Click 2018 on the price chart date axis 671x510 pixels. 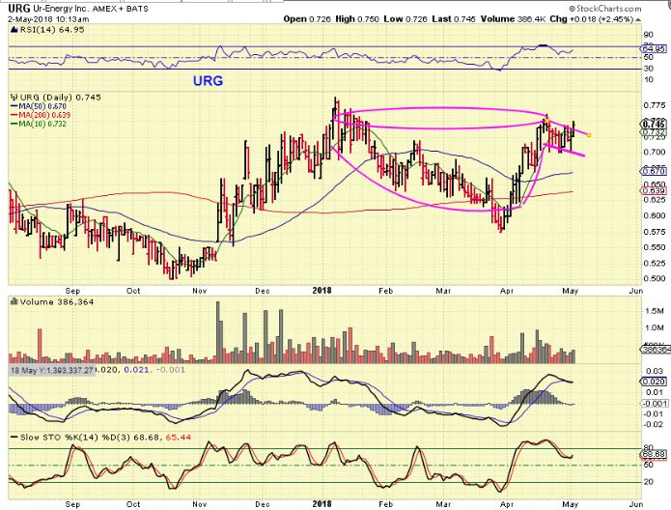(x=322, y=291)
